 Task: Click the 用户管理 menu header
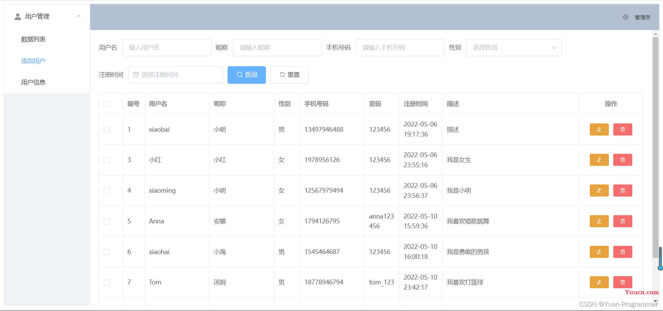pyautogui.click(x=47, y=17)
